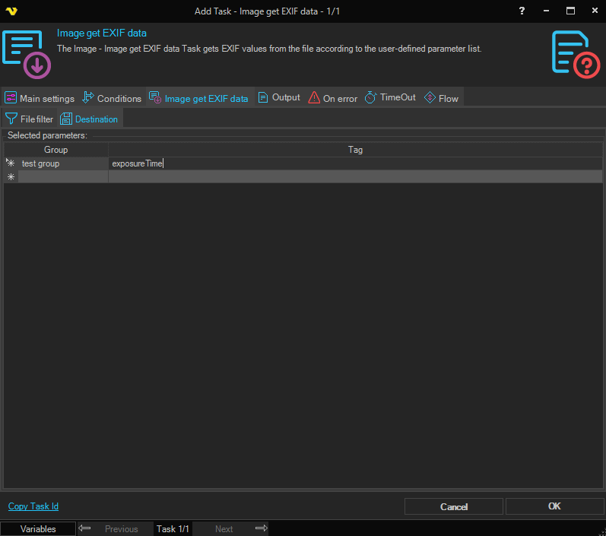Click the Image get EXIF data header icon
The height and width of the screenshot is (536, 606).
pyautogui.click(x=27, y=53)
